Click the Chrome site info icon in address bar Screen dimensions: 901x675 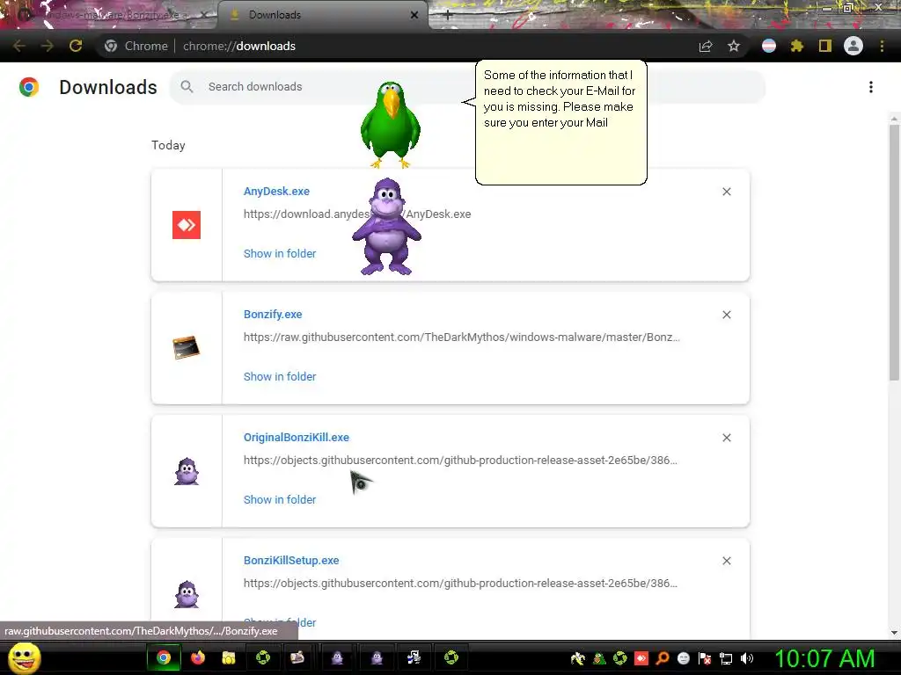point(111,46)
